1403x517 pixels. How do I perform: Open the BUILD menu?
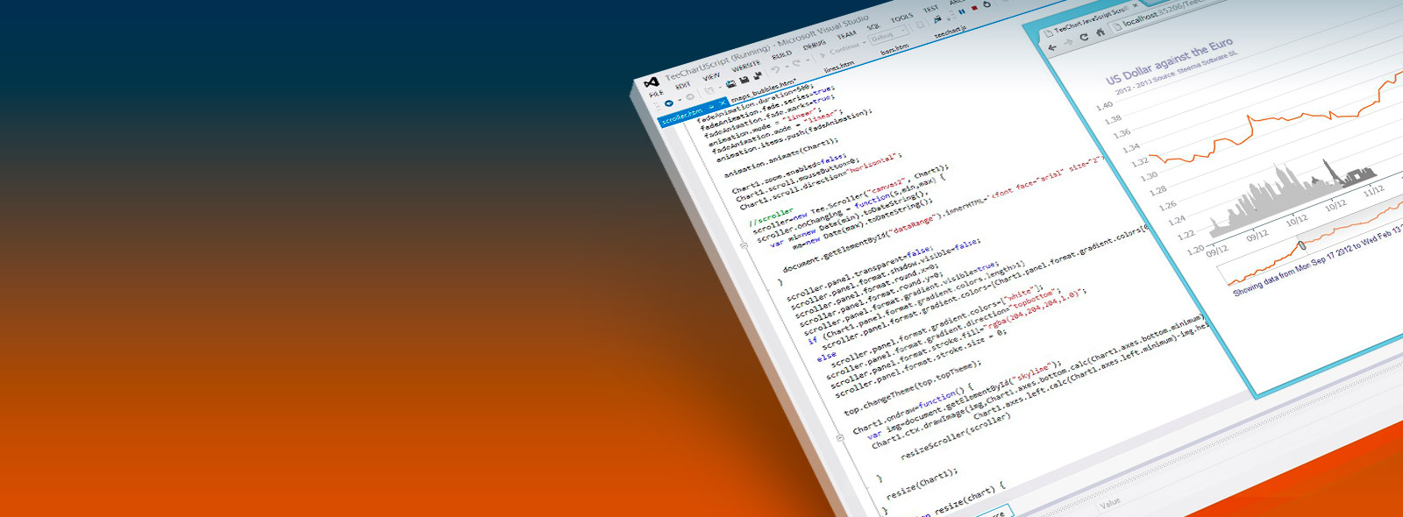point(782,55)
